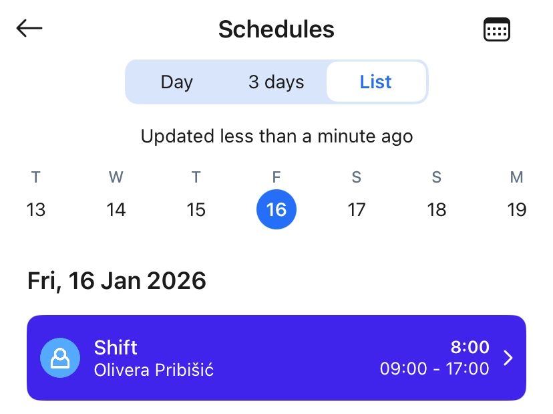Select the left-pointing navigation arrow
This screenshot has height=414, width=553.
29,28
